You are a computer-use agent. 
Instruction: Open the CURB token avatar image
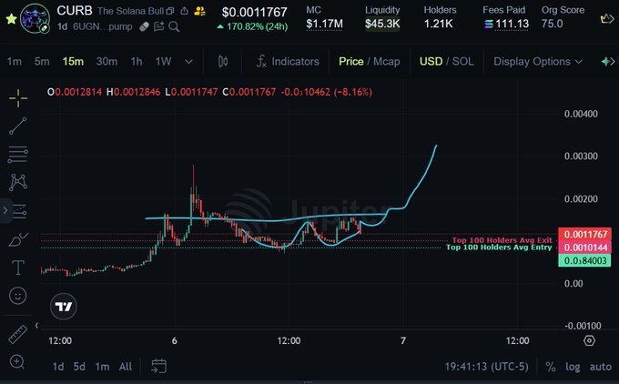[x=36, y=18]
